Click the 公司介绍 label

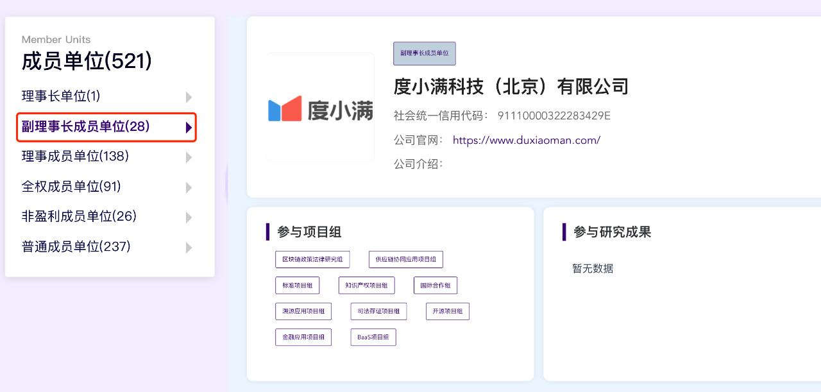click(x=419, y=164)
